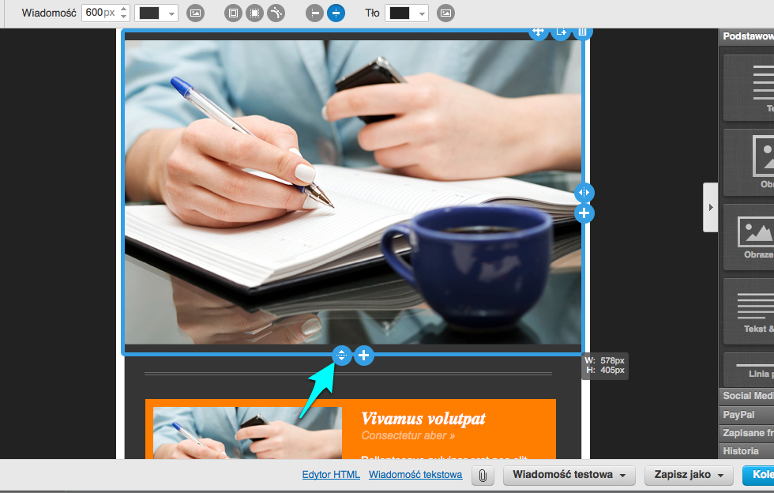Collapse the right blocks panel with arrow
774x493 pixels.
710,208
